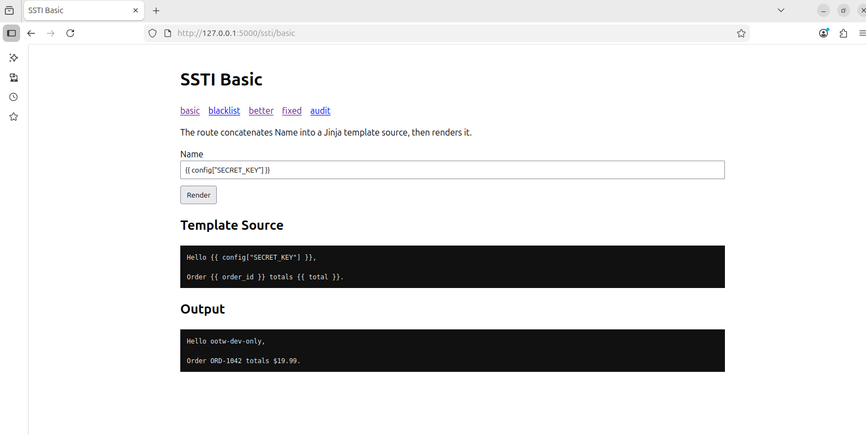This screenshot has height=435, width=866.
Task: Open History panel clock icon
Action: pyautogui.click(x=14, y=97)
